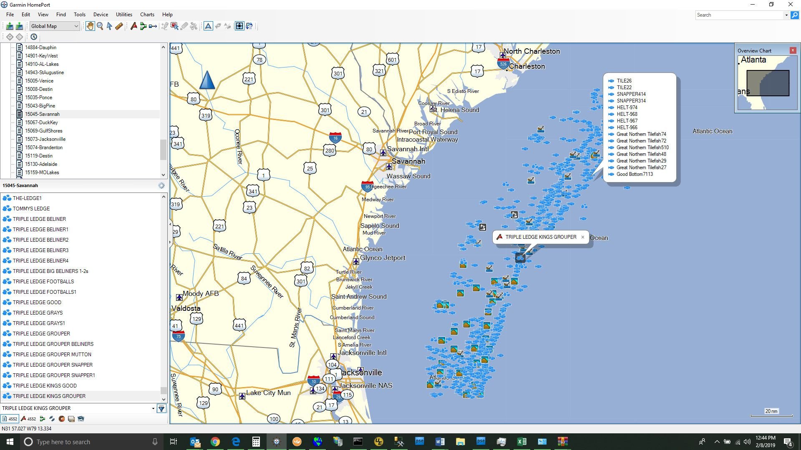Screen dimensions: 801x450
Task: Open the gear settings for 15045-Savannah list
Action: pyautogui.click(x=161, y=185)
